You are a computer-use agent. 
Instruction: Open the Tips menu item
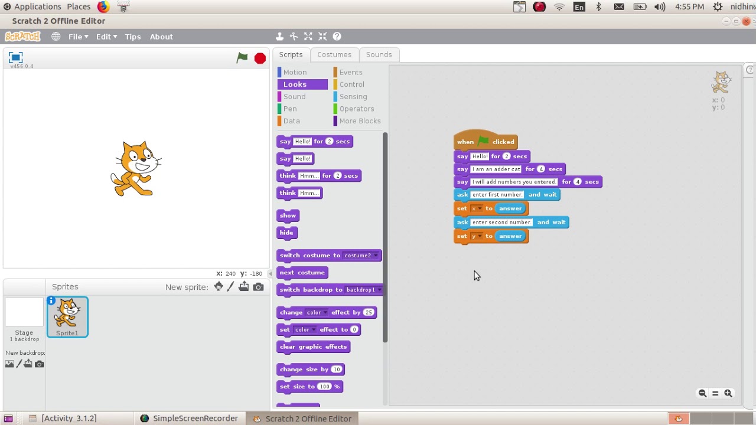(133, 37)
